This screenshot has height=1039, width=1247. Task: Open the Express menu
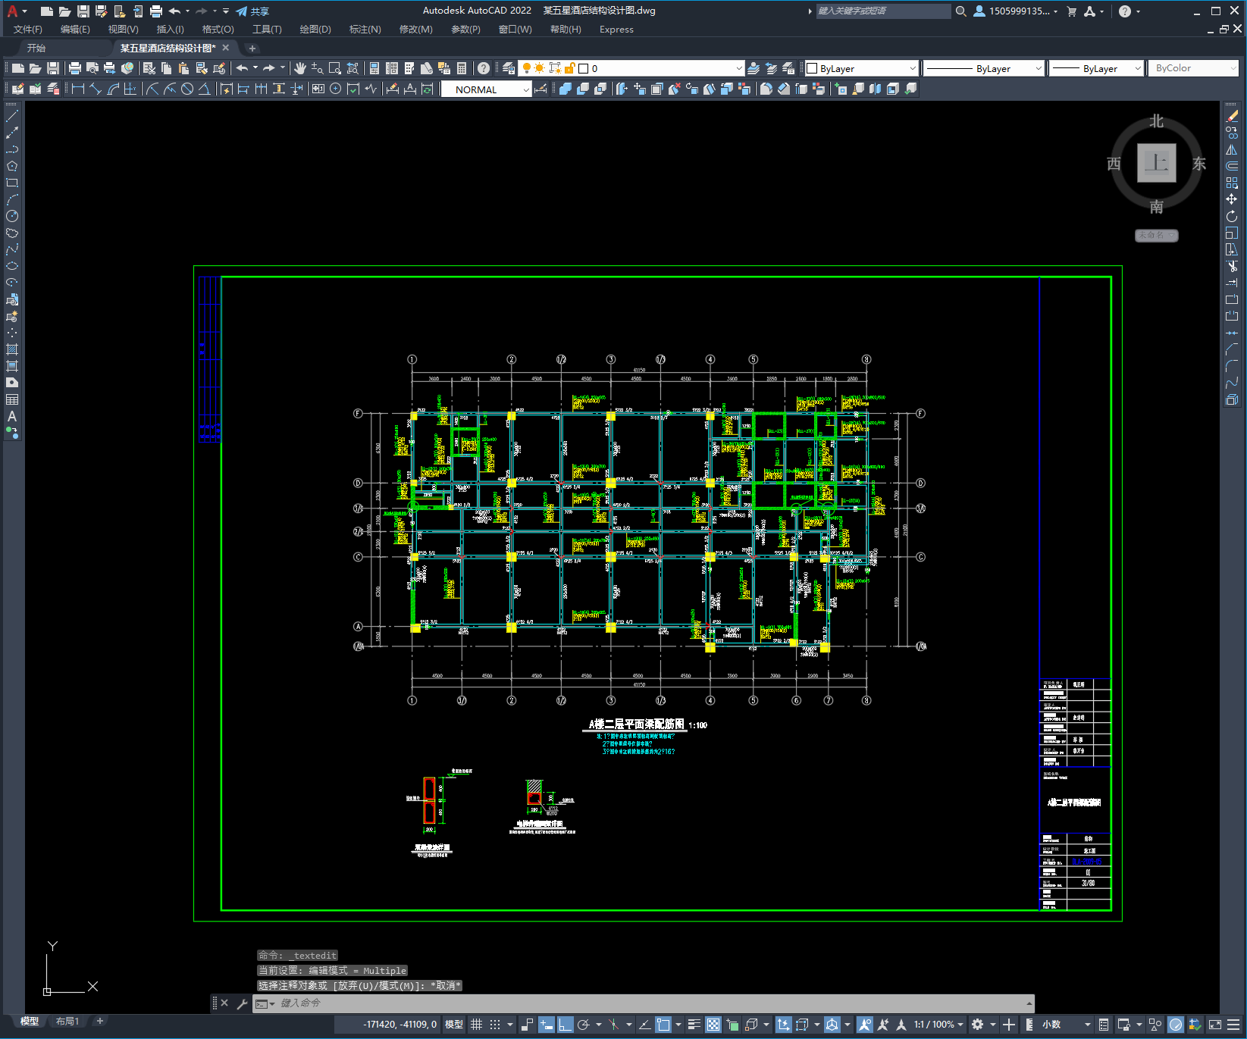[616, 30]
